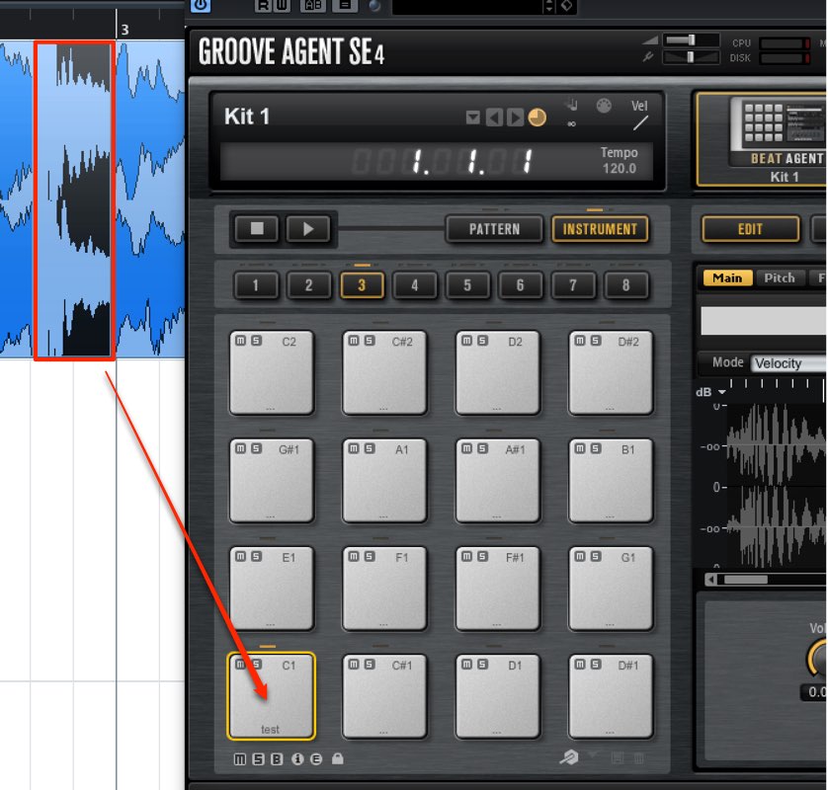This screenshot has width=828, height=790.
Task: Enable read automation R button
Action: [263, 5]
